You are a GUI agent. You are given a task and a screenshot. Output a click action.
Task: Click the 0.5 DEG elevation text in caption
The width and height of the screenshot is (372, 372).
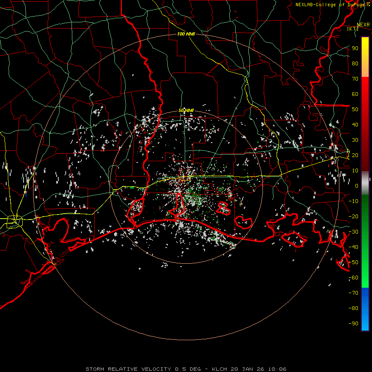[x=188, y=369]
